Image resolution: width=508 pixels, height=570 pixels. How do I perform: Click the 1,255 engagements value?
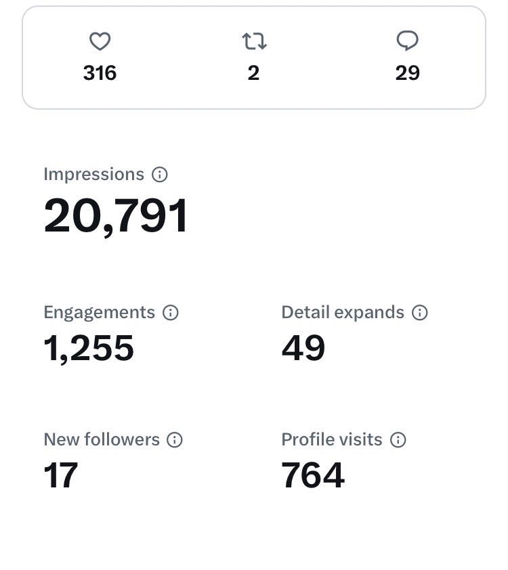tap(89, 348)
